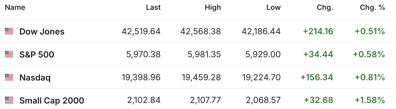
Task: Sort table by Low column header
Action: coord(274,8)
